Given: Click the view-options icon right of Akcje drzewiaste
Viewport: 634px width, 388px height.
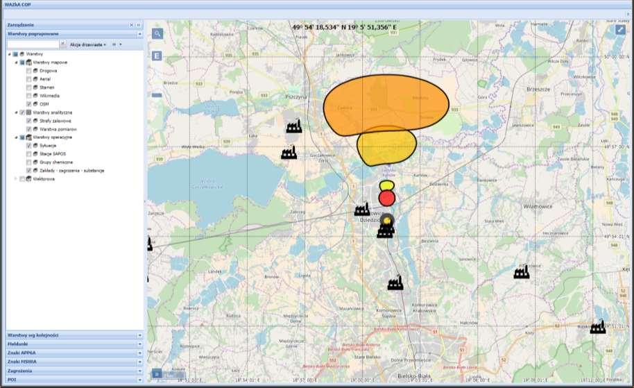Looking at the screenshot, I should pyautogui.click(x=114, y=44).
